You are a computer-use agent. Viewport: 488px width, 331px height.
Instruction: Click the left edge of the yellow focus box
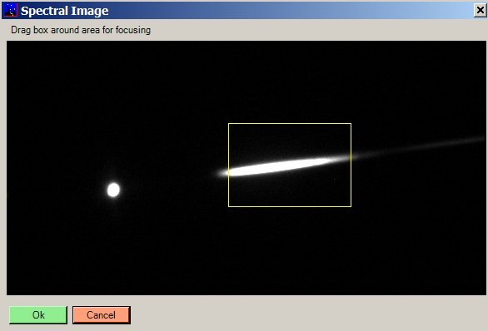[228, 165]
